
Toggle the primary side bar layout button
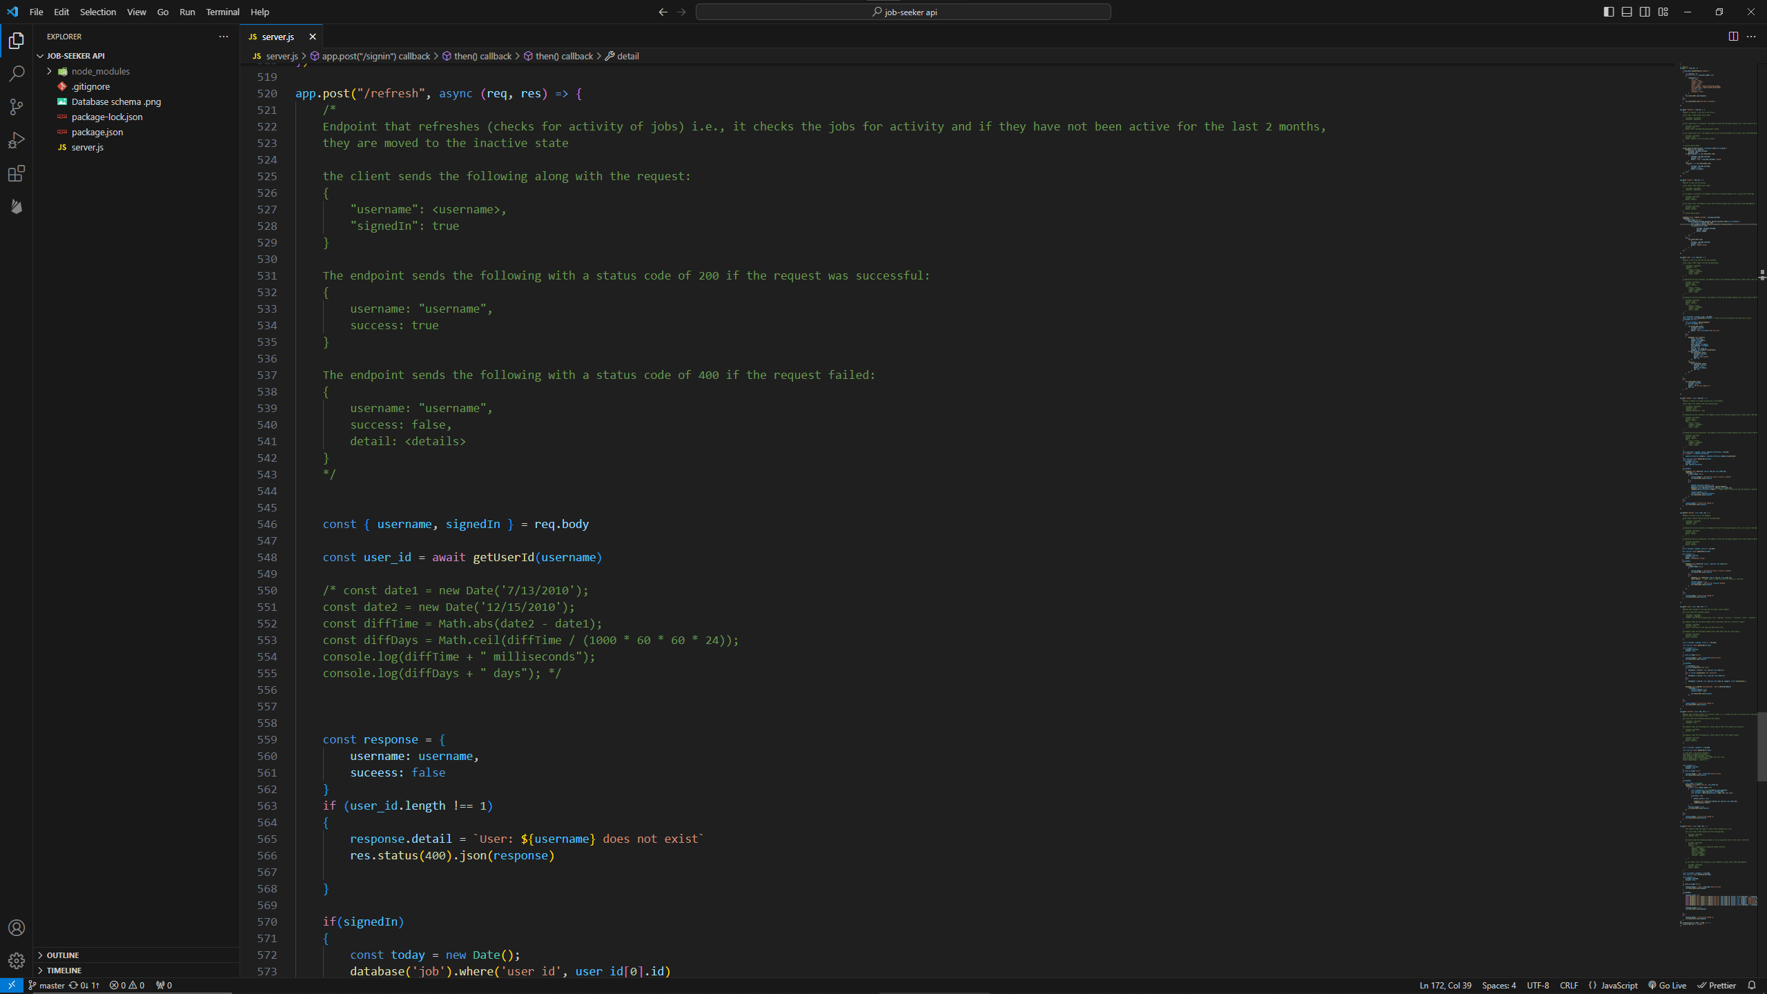click(1609, 12)
